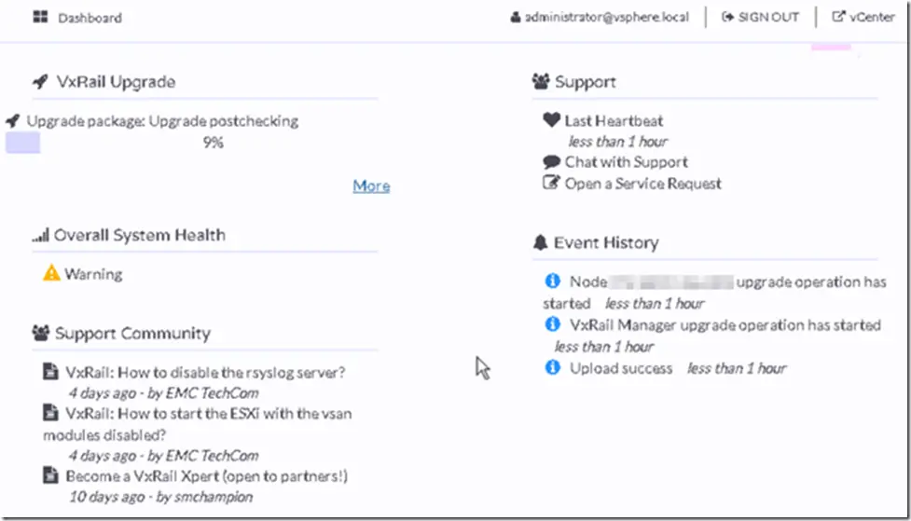Click the vCenter external link icon
Viewport: 911px width, 521px height.
tap(838, 16)
